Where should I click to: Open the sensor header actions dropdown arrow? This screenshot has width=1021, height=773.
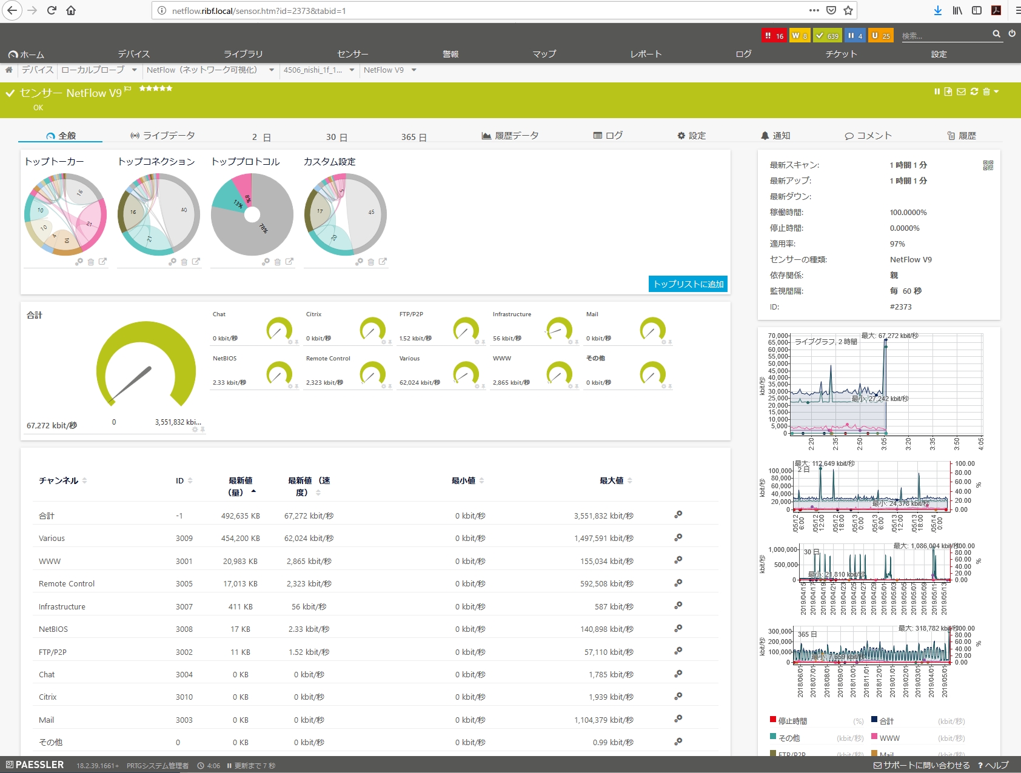click(996, 91)
